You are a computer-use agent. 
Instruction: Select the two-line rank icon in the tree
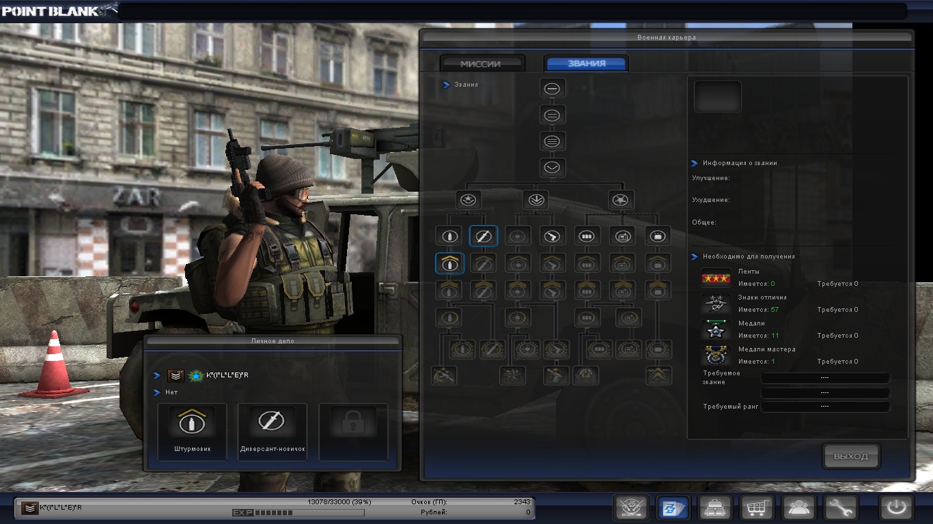click(553, 115)
